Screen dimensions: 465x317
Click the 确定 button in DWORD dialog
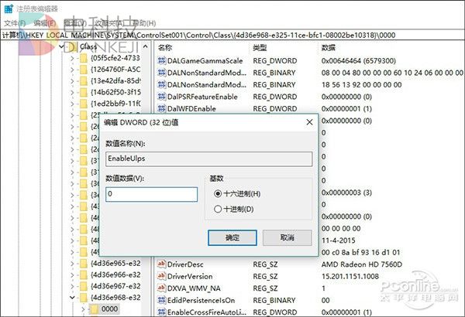[x=232, y=237]
